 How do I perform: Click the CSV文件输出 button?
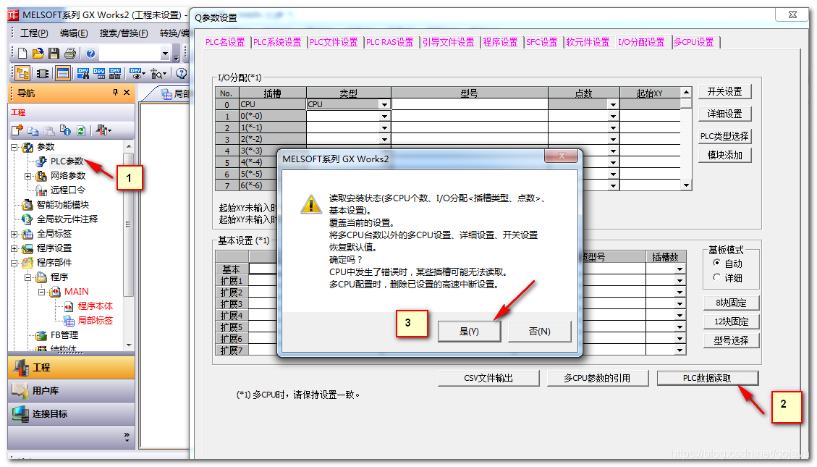(x=488, y=379)
